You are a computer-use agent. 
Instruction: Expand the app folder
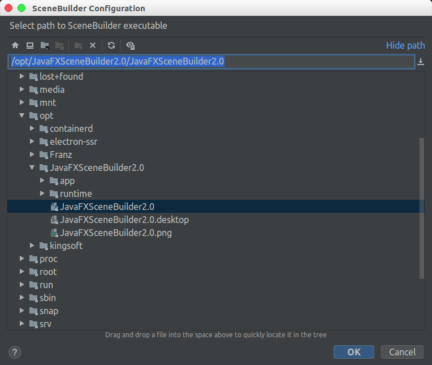click(42, 181)
